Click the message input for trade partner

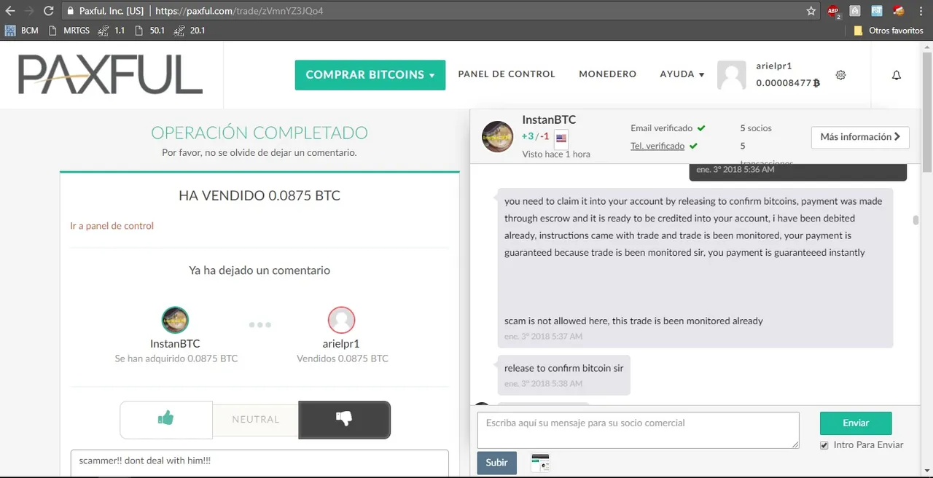[639, 430]
